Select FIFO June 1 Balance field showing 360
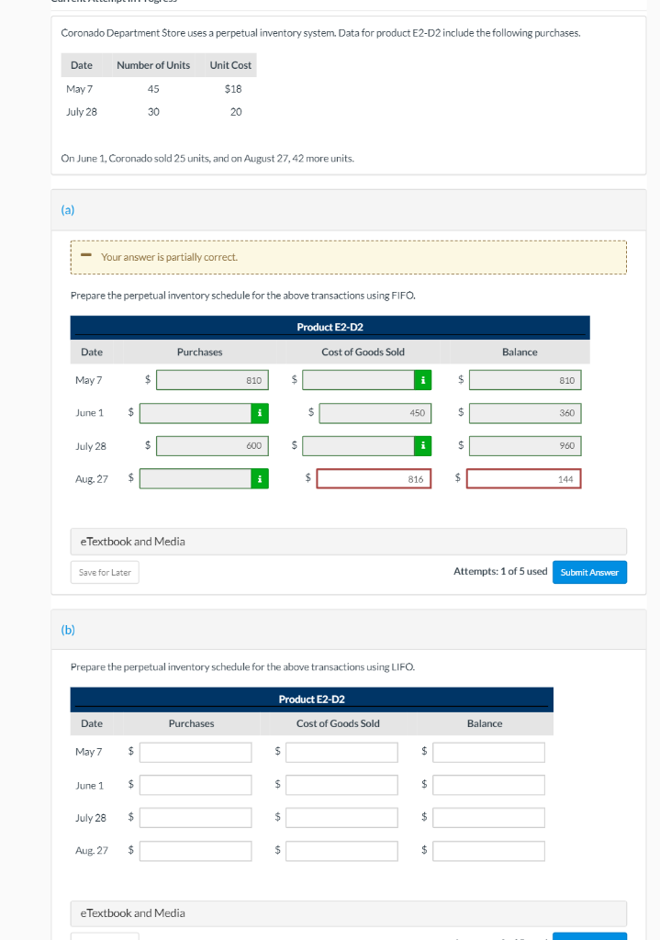Image resolution: width=660 pixels, height=940 pixels. click(525, 413)
